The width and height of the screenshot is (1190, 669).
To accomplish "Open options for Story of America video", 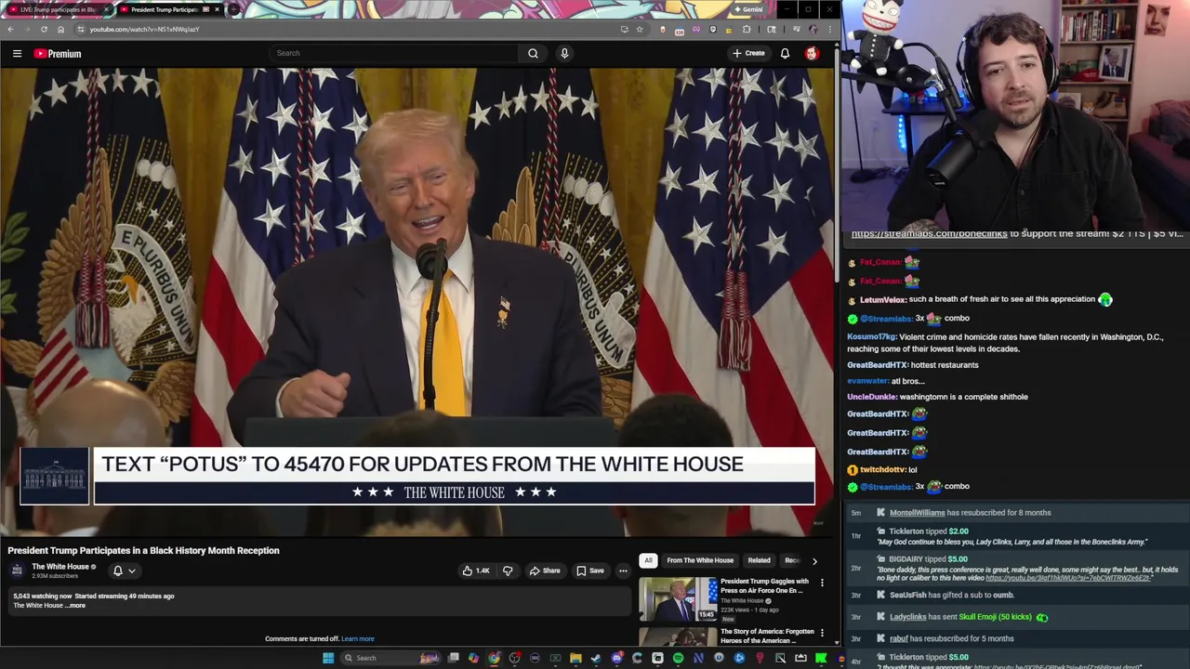I will 822,633.
